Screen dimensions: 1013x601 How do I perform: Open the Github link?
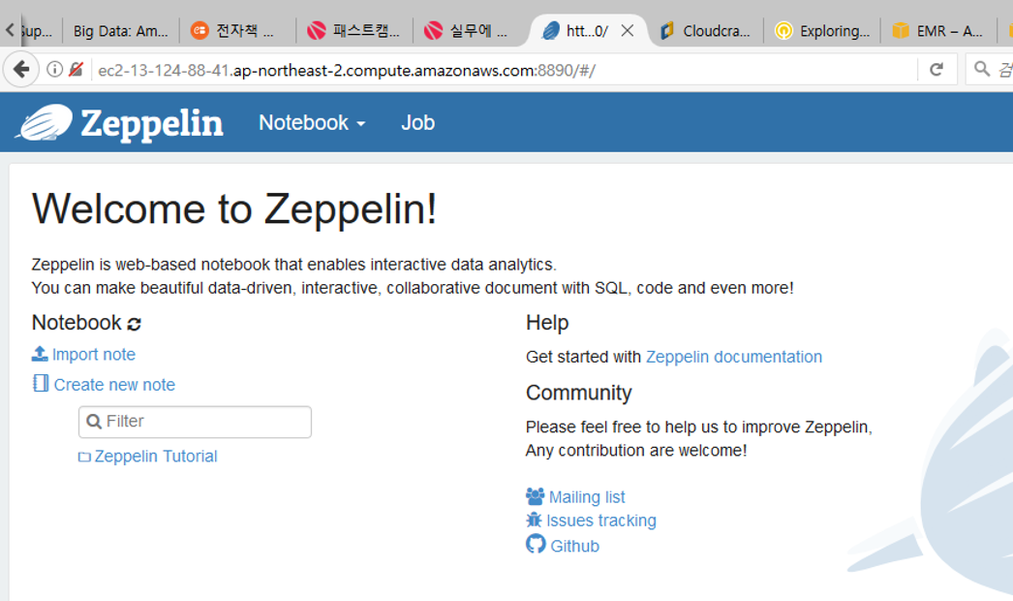click(x=574, y=546)
